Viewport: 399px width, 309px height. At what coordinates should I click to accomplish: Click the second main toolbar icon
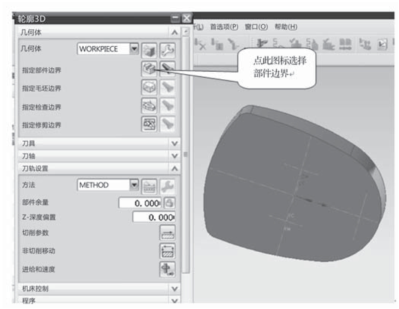point(218,44)
